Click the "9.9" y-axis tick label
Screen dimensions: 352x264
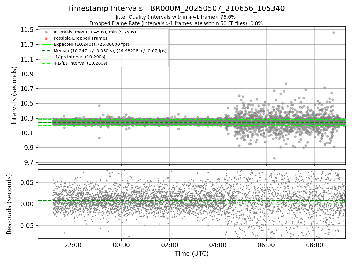[28, 148]
